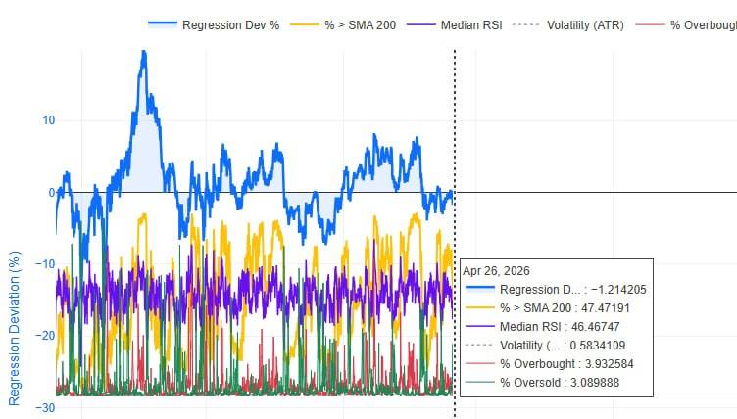Screen dimensions: 737x419
Task: Click the blue legend line swatch for Regression Dev
Action: [x=162, y=23]
